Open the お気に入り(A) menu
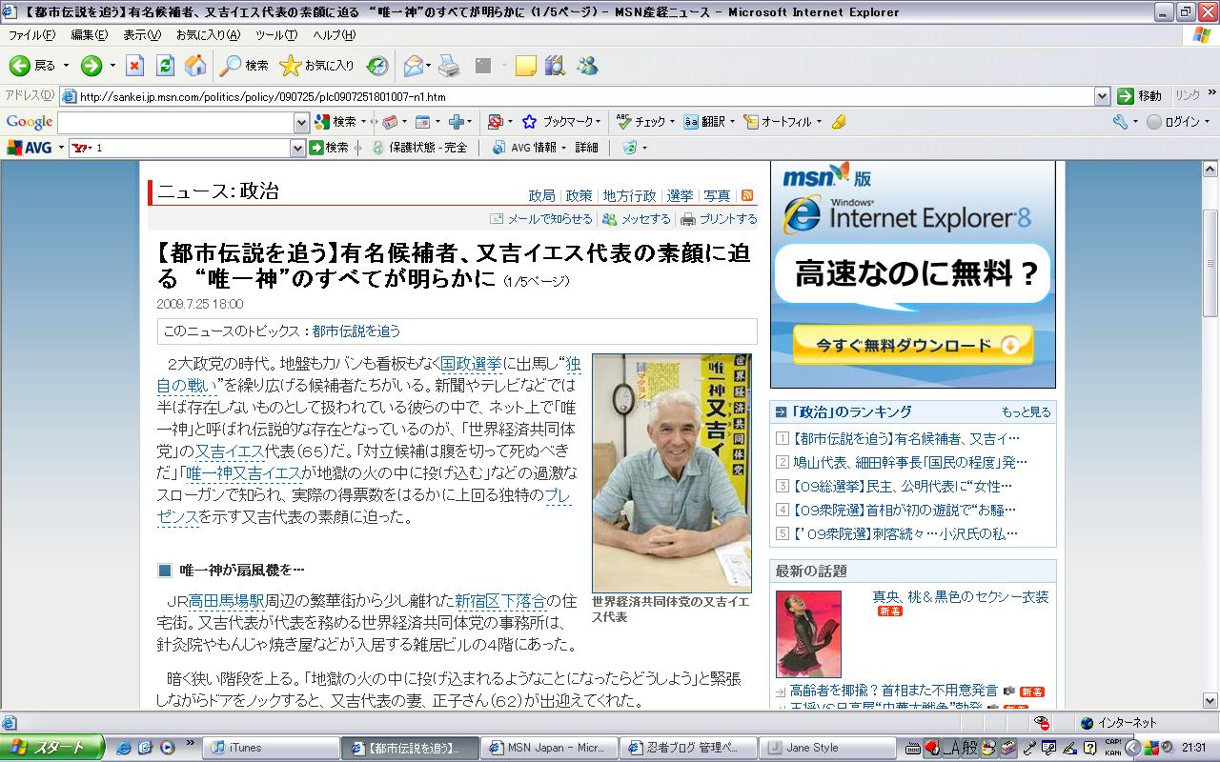Image resolution: width=1220 pixels, height=762 pixels. [208, 35]
